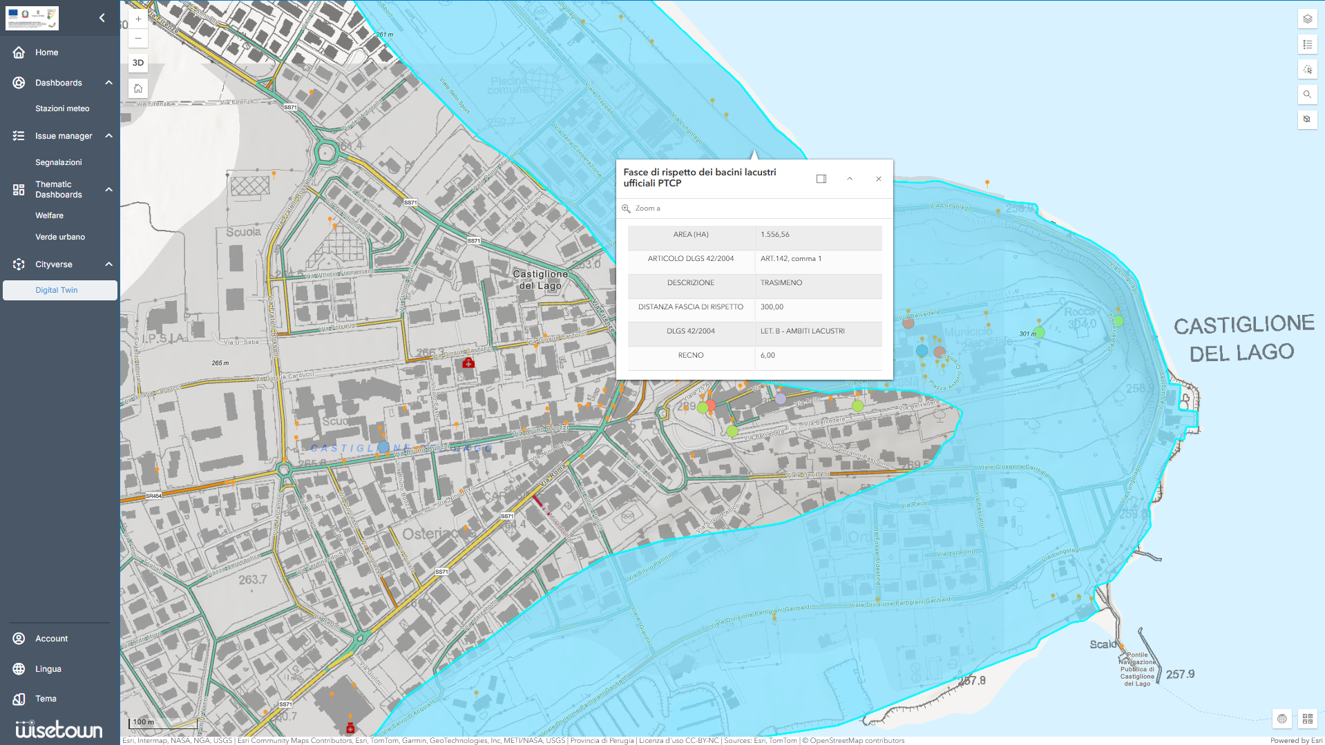Open the map legend list

(x=1307, y=44)
